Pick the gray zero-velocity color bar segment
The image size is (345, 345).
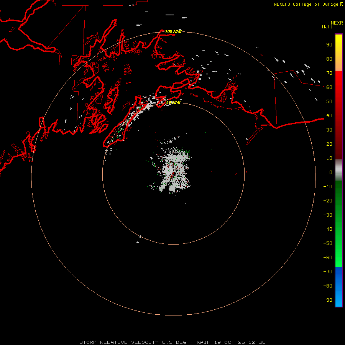pos(338,169)
